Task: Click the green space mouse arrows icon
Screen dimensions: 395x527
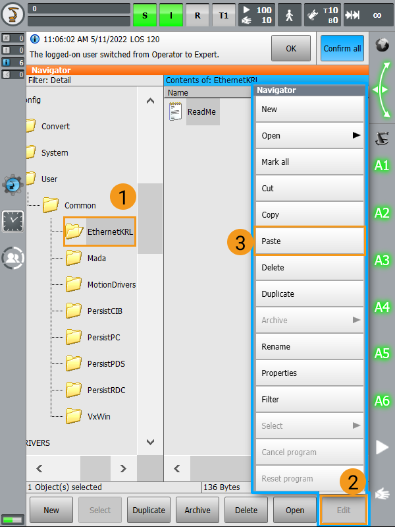Action: pos(382,90)
